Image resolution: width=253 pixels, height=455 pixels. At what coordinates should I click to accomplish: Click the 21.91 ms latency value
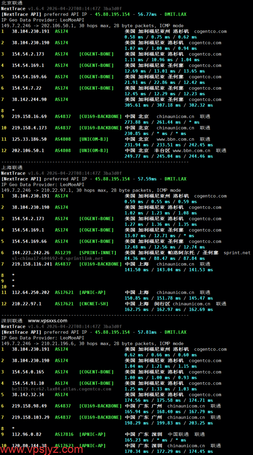tap(135, 82)
